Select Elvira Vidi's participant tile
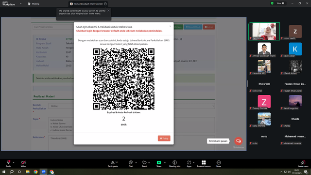The image size is (311, 175). coord(264,84)
